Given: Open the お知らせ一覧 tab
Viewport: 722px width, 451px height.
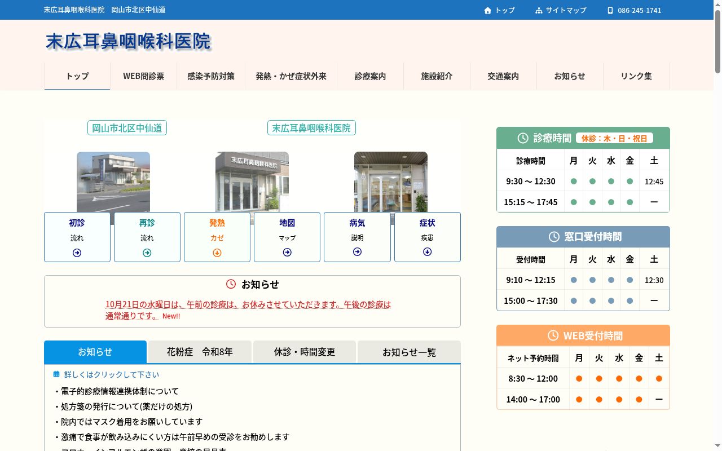Looking at the screenshot, I should point(409,352).
